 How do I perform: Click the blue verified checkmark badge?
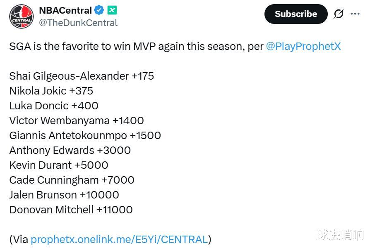(99, 10)
